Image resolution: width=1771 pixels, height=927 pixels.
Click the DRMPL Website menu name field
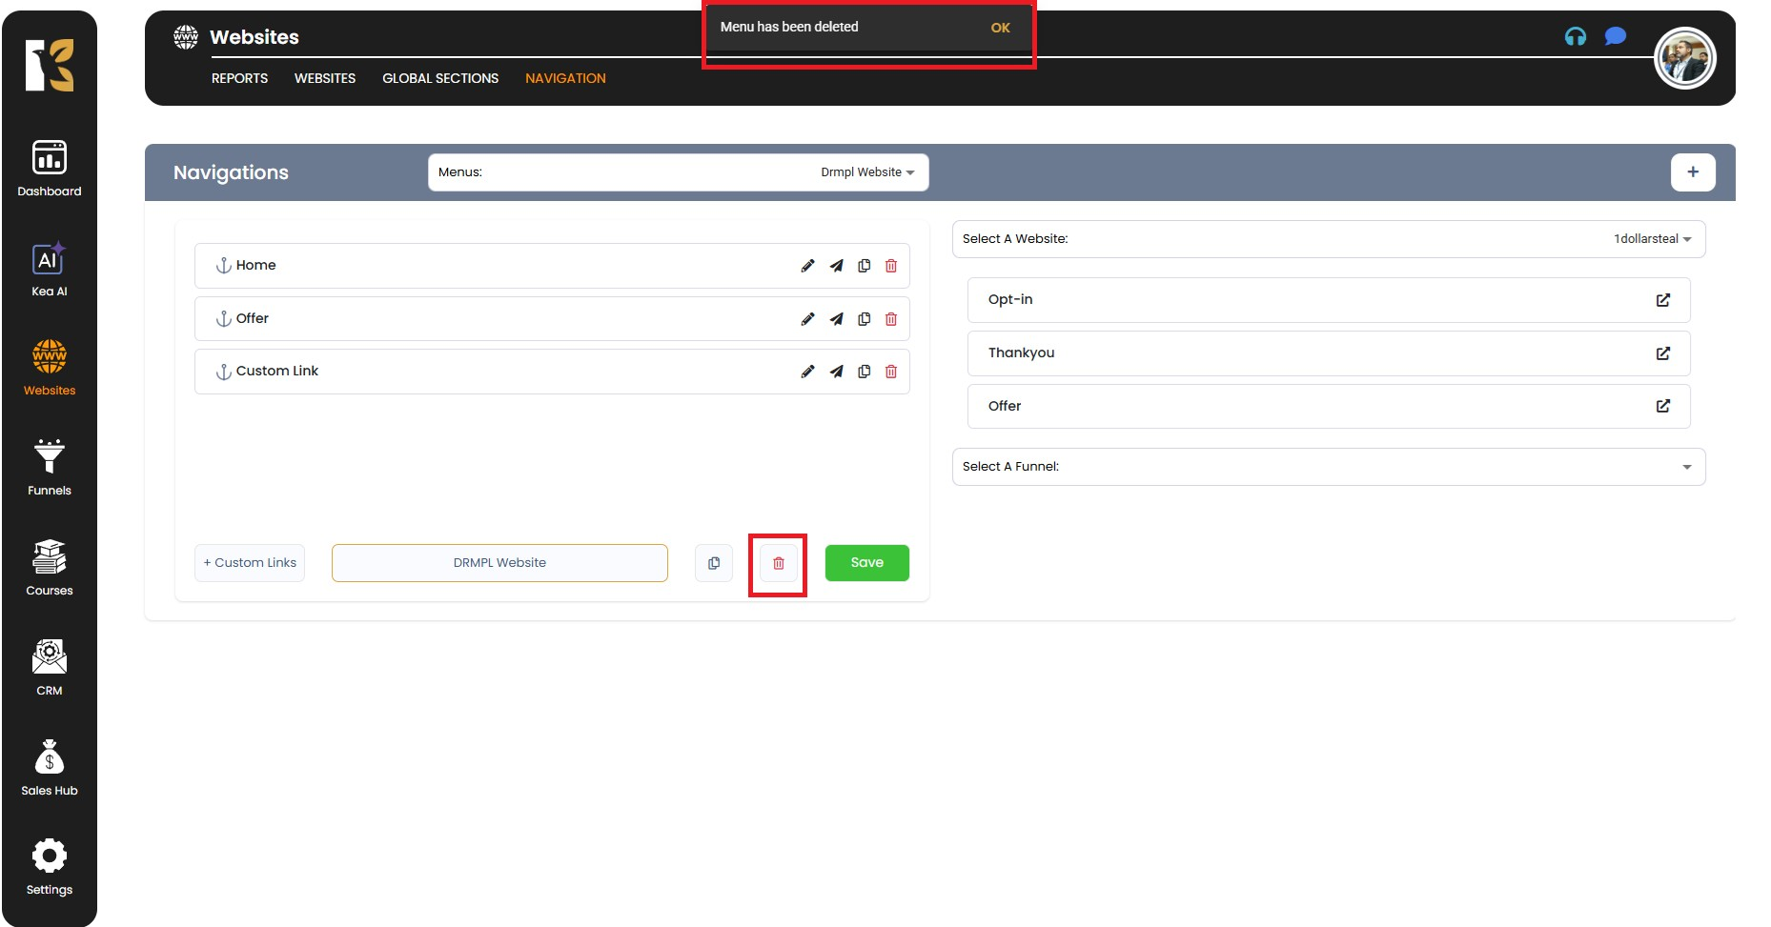499,563
